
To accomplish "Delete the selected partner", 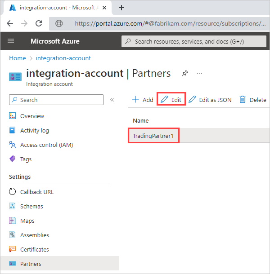I will click(252, 100).
